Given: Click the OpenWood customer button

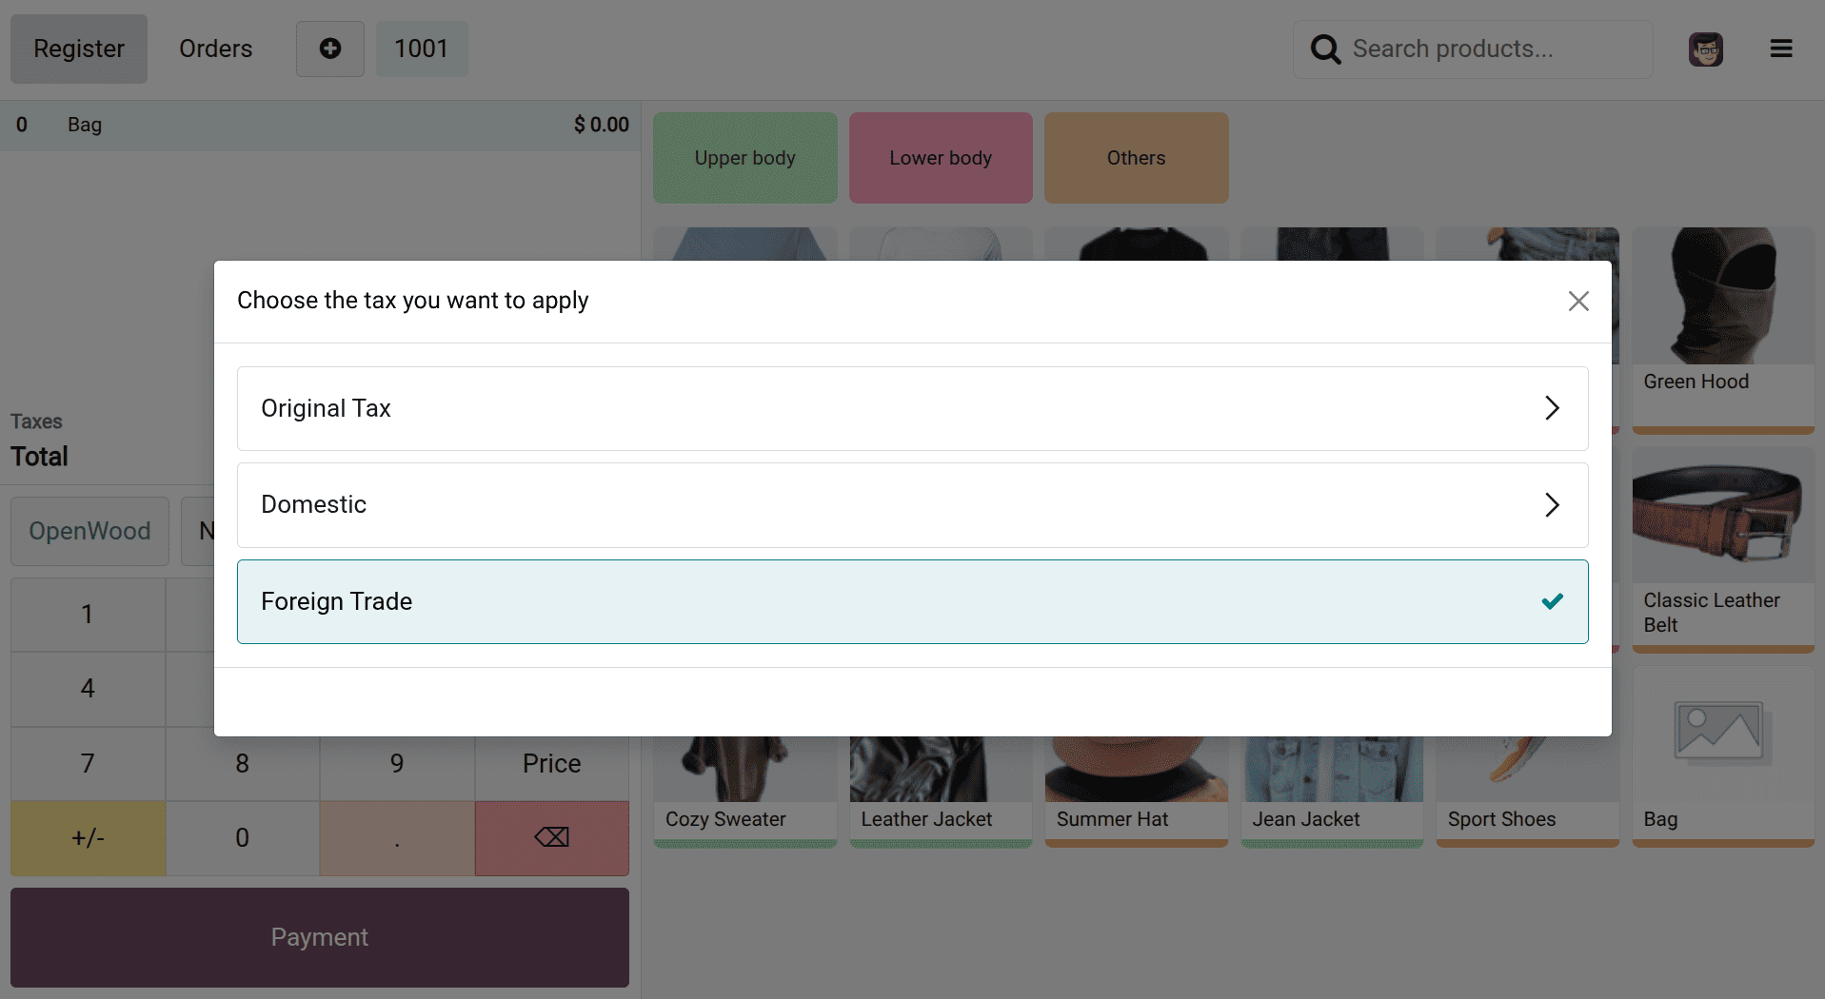Looking at the screenshot, I should click(x=89, y=531).
